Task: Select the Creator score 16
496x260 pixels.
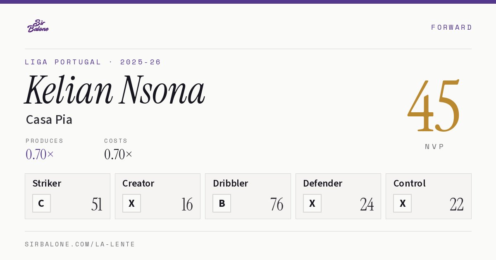Action: [x=187, y=204]
